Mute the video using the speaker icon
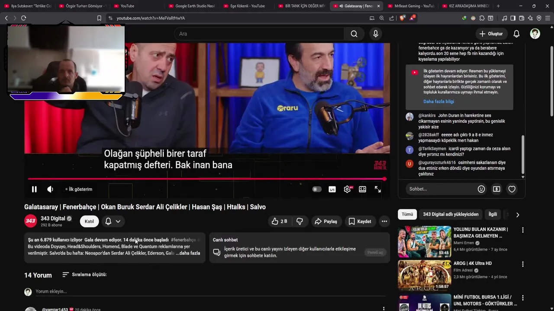 click(x=50, y=189)
